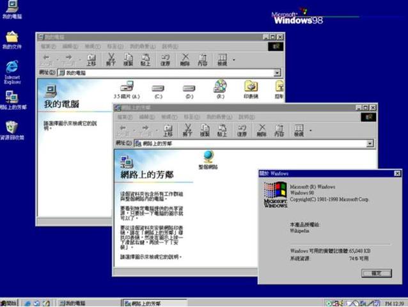Click the Start (開始) button on taskbar
Image resolution: width=408 pixels, height=307 pixels.
(x=9, y=303)
